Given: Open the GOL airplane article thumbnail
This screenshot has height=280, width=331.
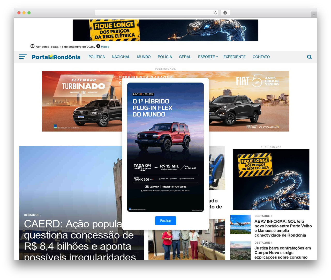Looking at the screenshot, I should pyautogui.click(x=240, y=224).
